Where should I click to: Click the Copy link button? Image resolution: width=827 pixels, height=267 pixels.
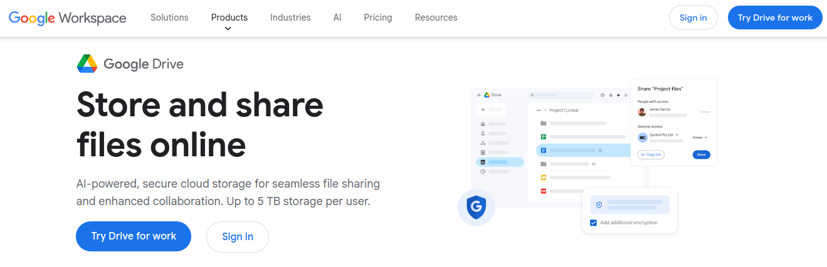click(x=651, y=154)
